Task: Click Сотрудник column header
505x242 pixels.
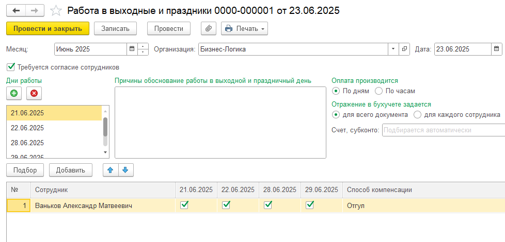Action: [x=103, y=189]
